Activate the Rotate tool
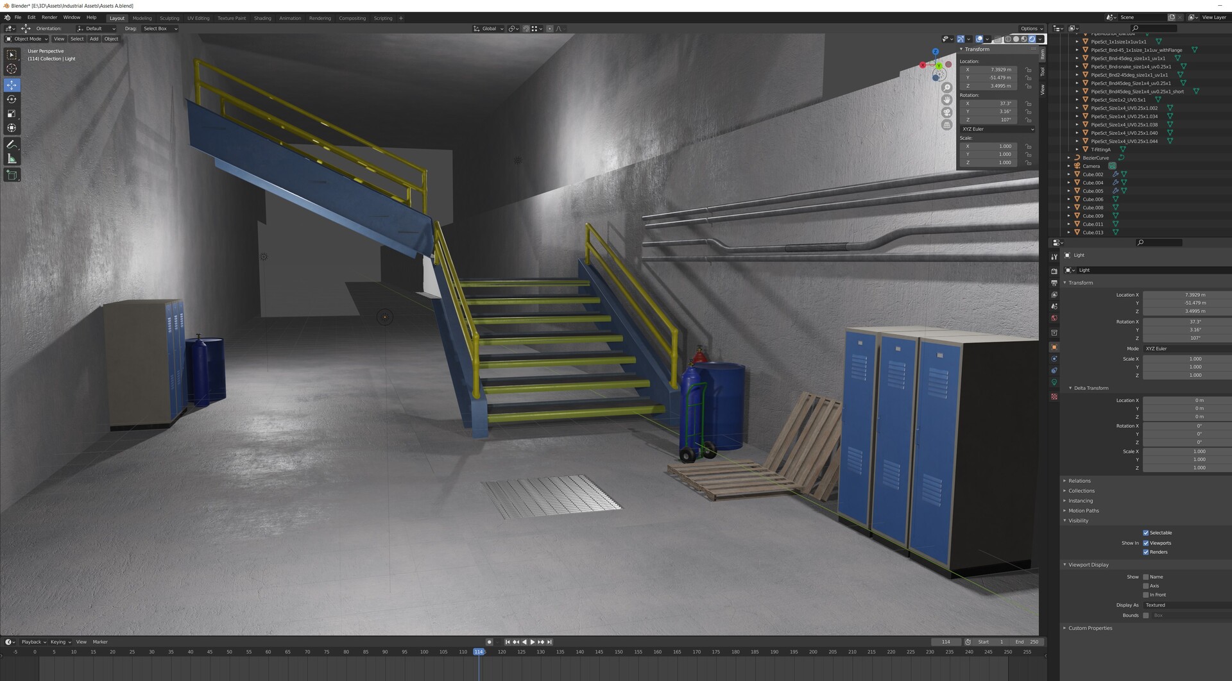Screen dimensions: 1232x681 pyautogui.click(x=12, y=99)
